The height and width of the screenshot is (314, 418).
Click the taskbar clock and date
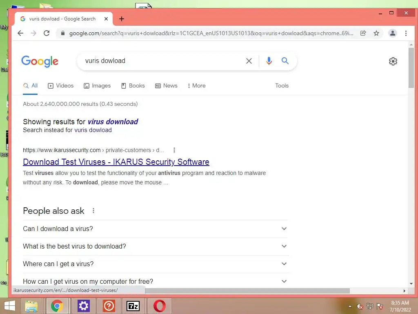click(400, 306)
